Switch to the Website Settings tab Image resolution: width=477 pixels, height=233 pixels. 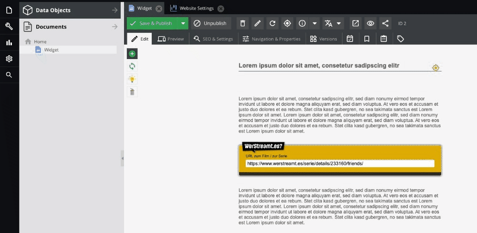pos(197,8)
